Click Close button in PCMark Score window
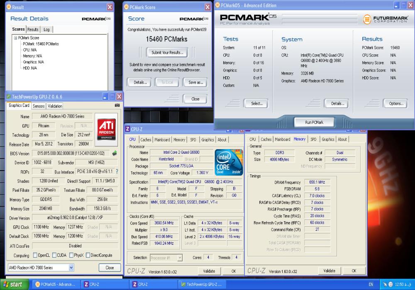This screenshot has height=290, width=415. click(x=195, y=99)
